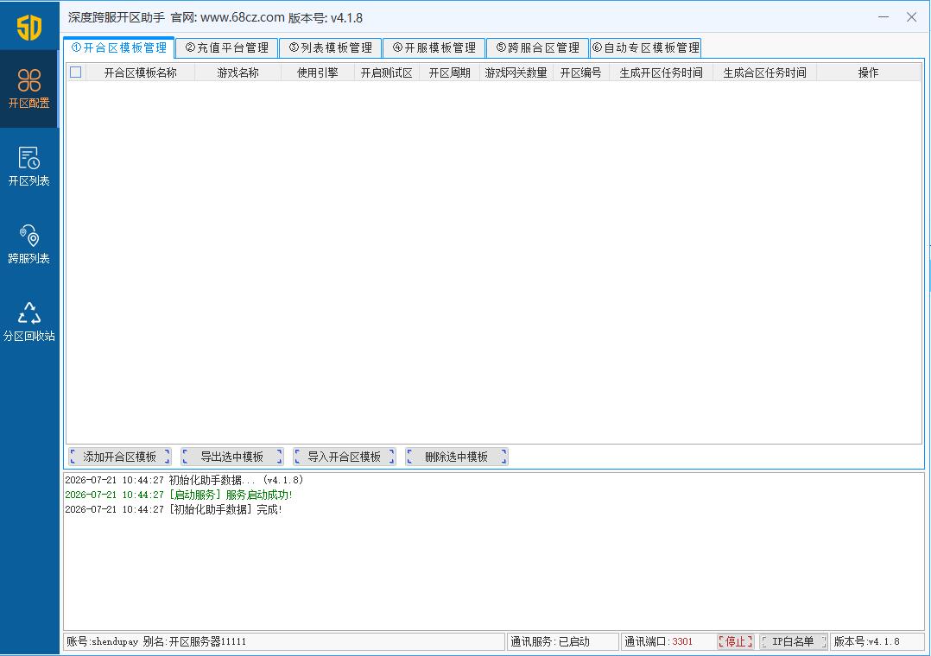The width and height of the screenshot is (931, 656).
Task: Click the 开区周期 column header
Action: (449, 73)
